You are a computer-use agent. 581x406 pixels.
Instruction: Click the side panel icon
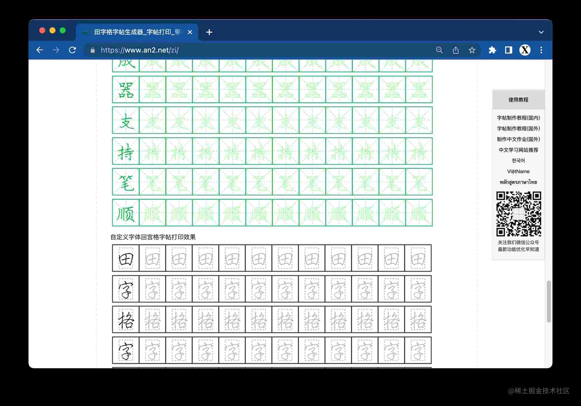pos(508,50)
